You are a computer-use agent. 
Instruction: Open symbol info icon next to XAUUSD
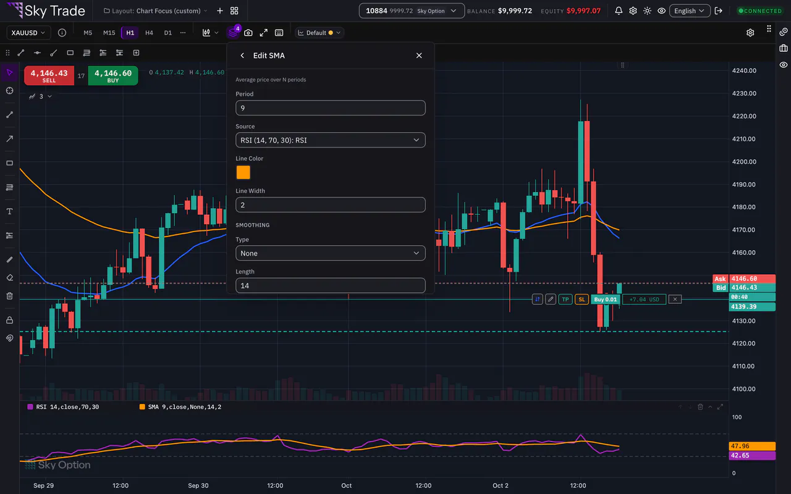click(x=62, y=33)
